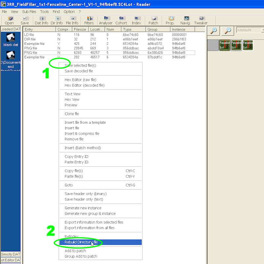The width and height of the screenshot is (264, 264).
Task: Select PNG file row with filesize 29945
Action: point(109,48)
